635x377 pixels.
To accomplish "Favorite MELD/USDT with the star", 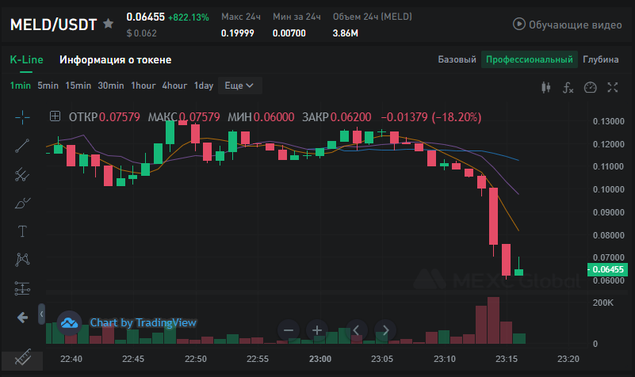I will tap(108, 24).
